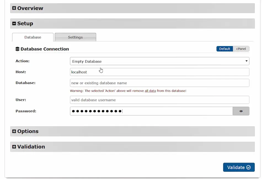Toggle password visibility with the eye button
Screen dimensions: 262x179
point(241,111)
